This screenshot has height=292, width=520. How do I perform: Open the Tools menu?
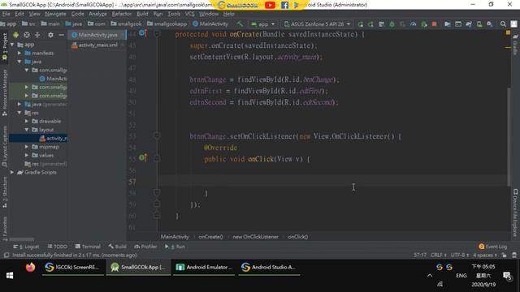pyautogui.click(x=174, y=14)
